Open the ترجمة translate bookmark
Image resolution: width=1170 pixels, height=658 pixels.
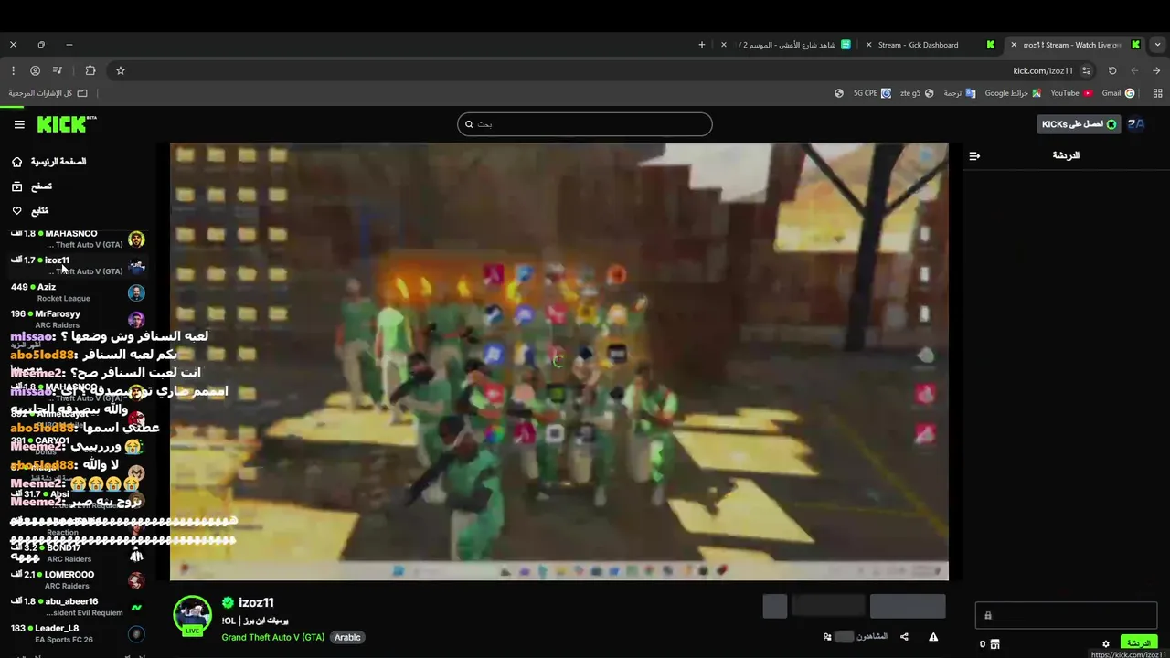pyautogui.click(x=959, y=93)
